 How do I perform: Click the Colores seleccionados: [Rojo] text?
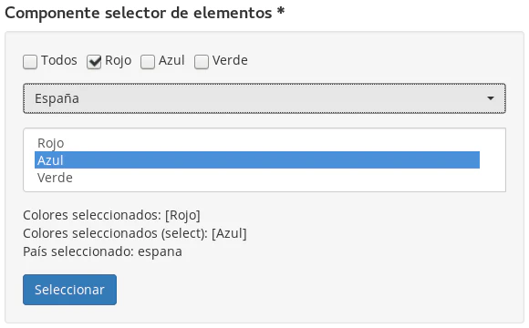[x=111, y=215]
